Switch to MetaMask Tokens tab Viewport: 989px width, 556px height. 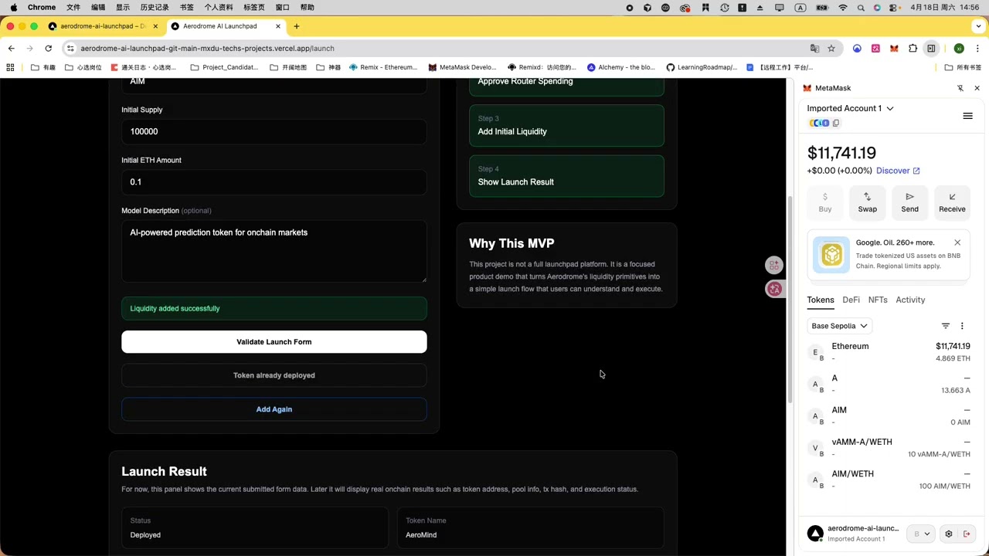coord(821,300)
